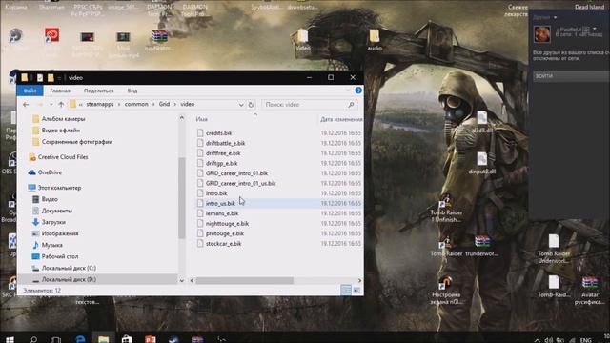Open the Вид ribbon tab
610x343 pixels.
pos(132,91)
